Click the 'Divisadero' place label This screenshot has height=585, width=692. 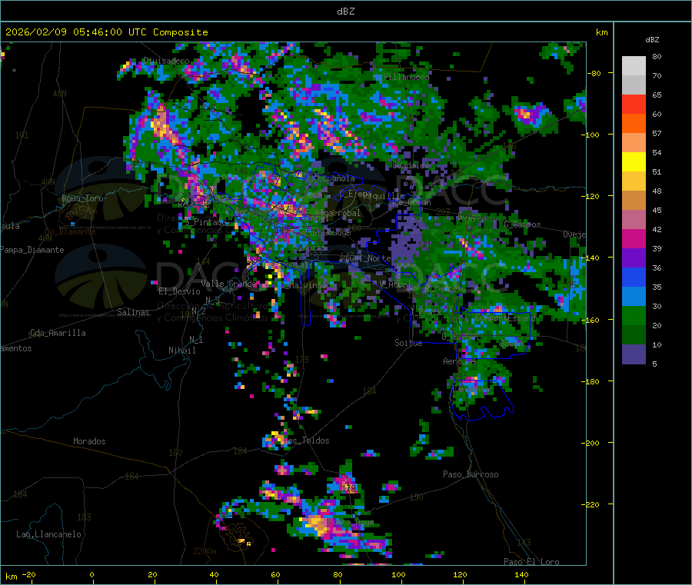(x=167, y=61)
